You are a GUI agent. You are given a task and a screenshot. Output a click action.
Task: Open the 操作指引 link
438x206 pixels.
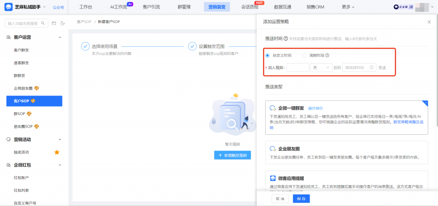pyautogui.click(x=316, y=108)
